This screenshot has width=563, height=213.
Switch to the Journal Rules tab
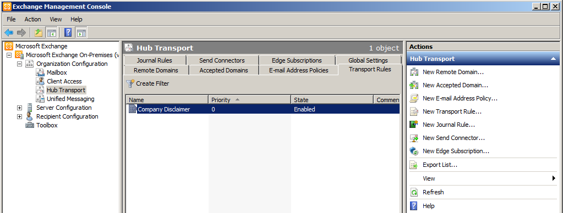pos(155,60)
